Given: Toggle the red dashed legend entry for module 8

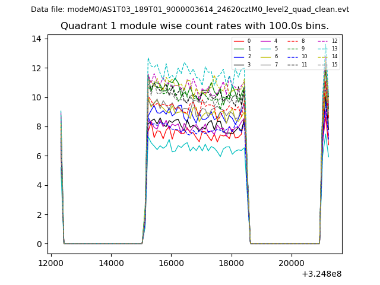Looking at the screenshot, I should [293, 41].
